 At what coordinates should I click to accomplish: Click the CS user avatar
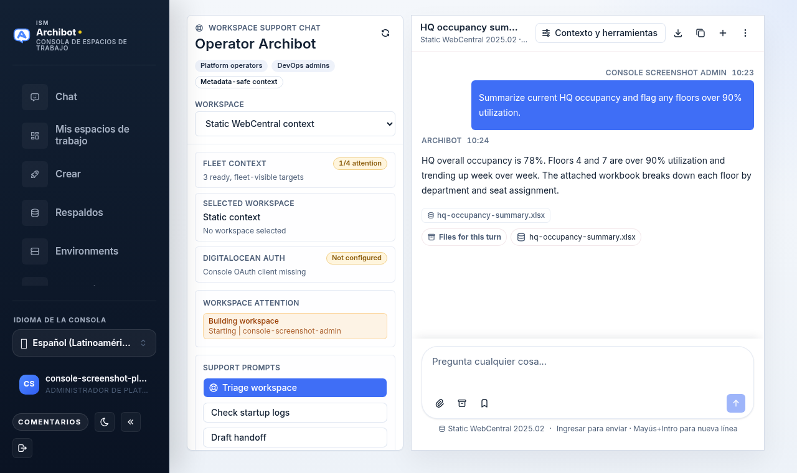tap(29, 384)
